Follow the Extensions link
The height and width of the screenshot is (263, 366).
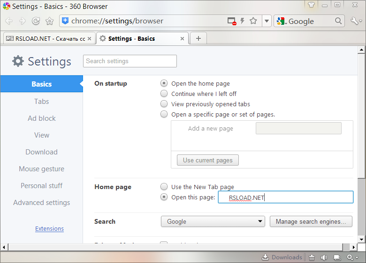click(49, 228)
